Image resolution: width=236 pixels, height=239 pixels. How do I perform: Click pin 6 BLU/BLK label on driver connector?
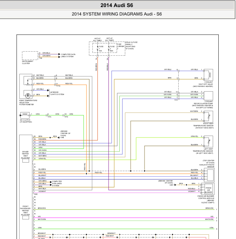[42, 178]
